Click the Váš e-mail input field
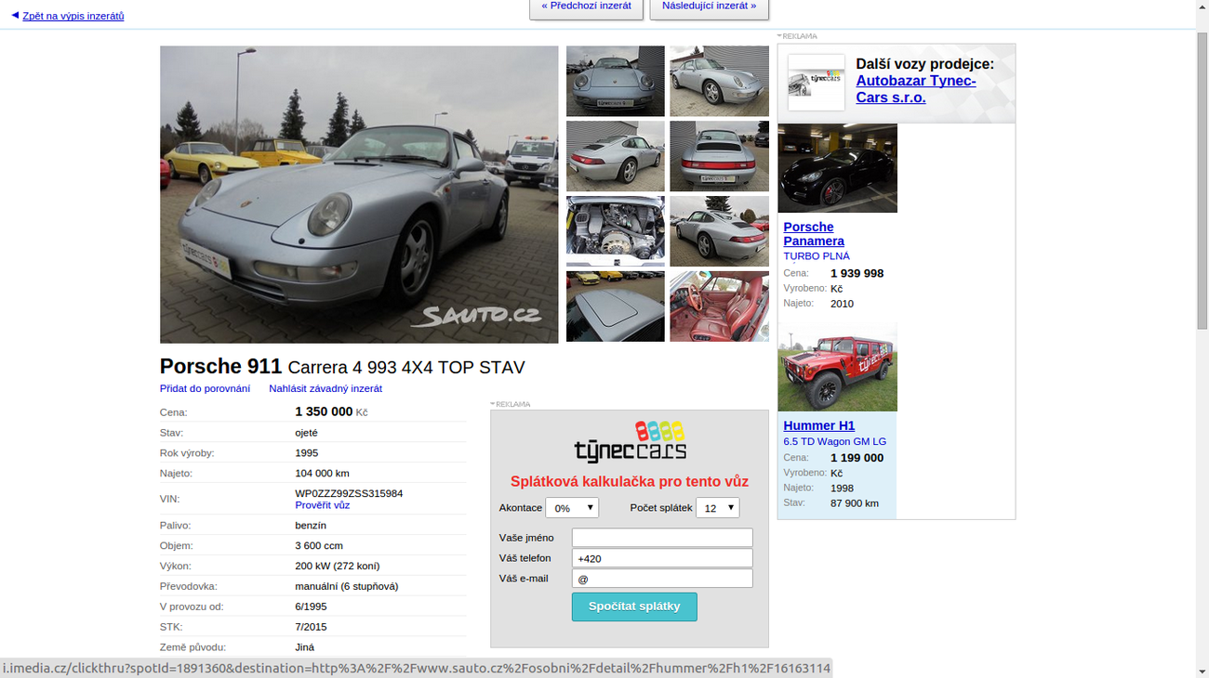This screenshot has height=678, width=1209. point(661,579)
